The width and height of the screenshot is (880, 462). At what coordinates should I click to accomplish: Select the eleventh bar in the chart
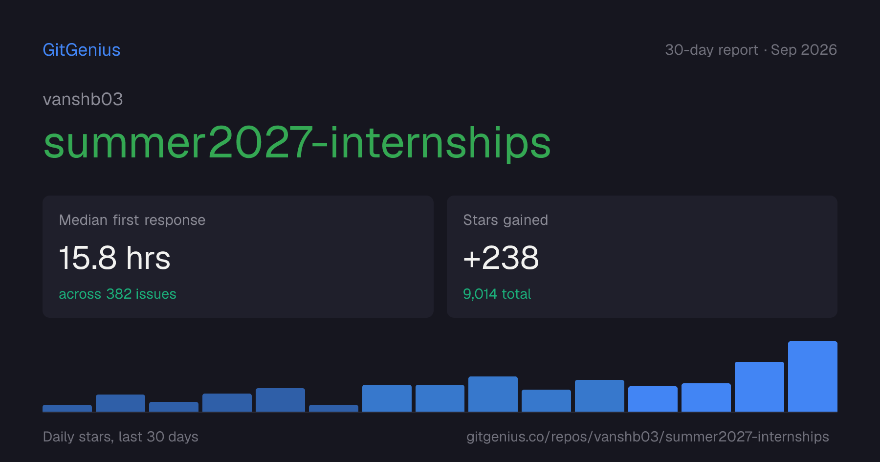pyautogui.click(x=599, y=396)
